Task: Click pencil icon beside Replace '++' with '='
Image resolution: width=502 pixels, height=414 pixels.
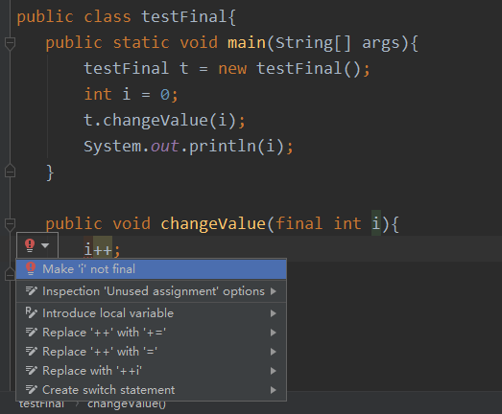Action: click(x=32, y=352)
